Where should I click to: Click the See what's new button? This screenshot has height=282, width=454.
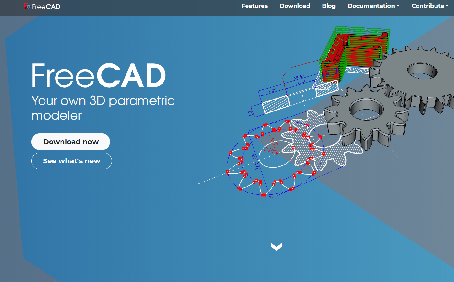pyautogui.click(x=72, y=161)
